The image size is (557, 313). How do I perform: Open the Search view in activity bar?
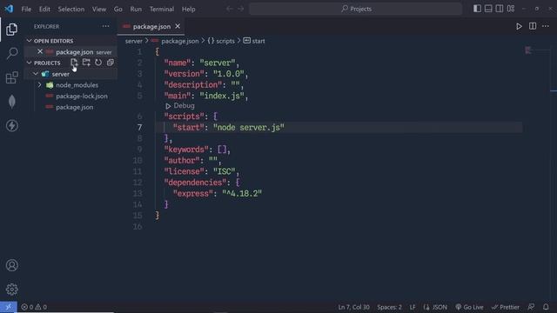click(11, 53)
